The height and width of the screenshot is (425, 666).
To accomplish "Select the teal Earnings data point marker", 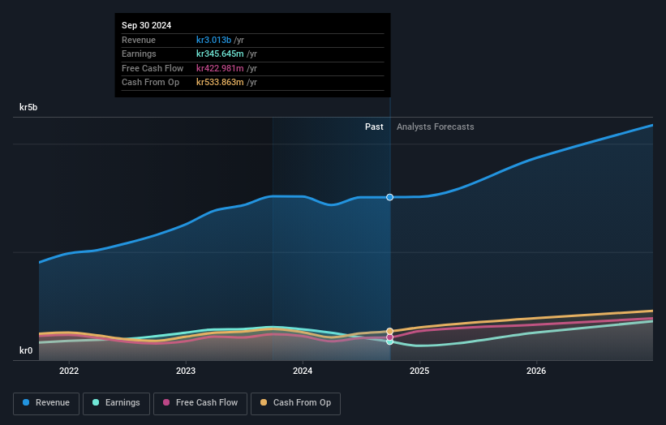I will pos(390,341).
